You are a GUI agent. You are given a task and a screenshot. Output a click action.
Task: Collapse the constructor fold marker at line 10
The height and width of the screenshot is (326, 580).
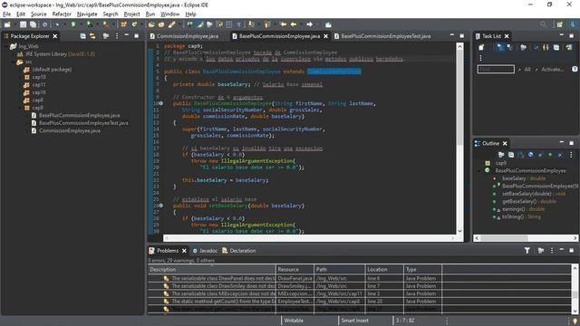coord(161,103)
